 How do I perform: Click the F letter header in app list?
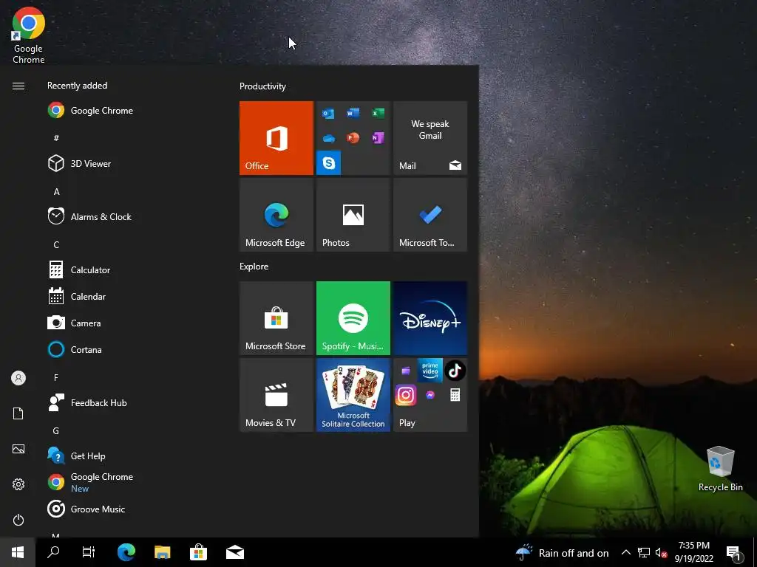[56, 377]
